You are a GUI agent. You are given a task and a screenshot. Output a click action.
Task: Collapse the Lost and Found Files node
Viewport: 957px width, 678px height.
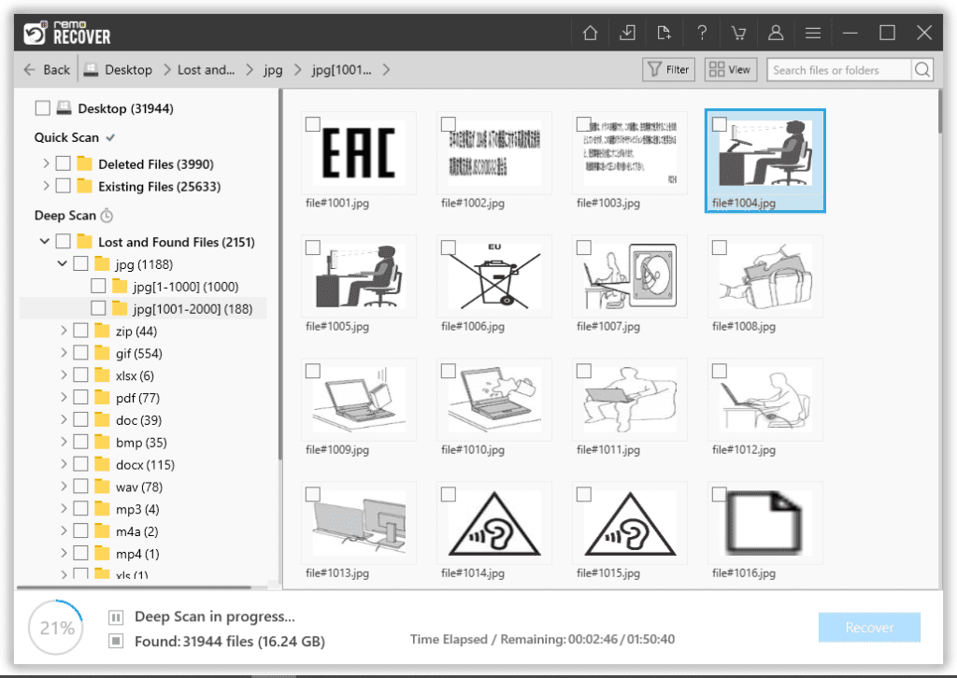coord(45,241)
